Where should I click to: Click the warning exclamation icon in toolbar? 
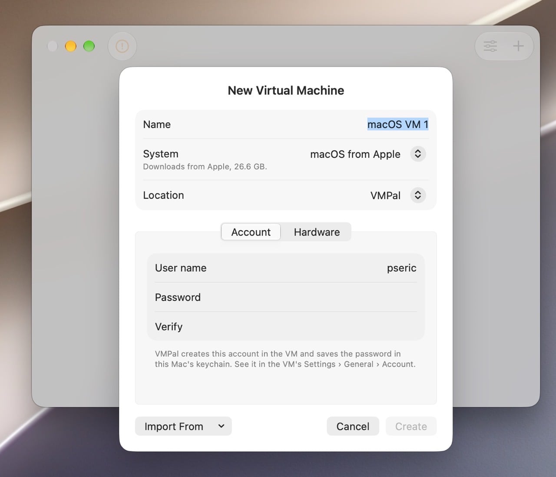click(x=122, y=46)
